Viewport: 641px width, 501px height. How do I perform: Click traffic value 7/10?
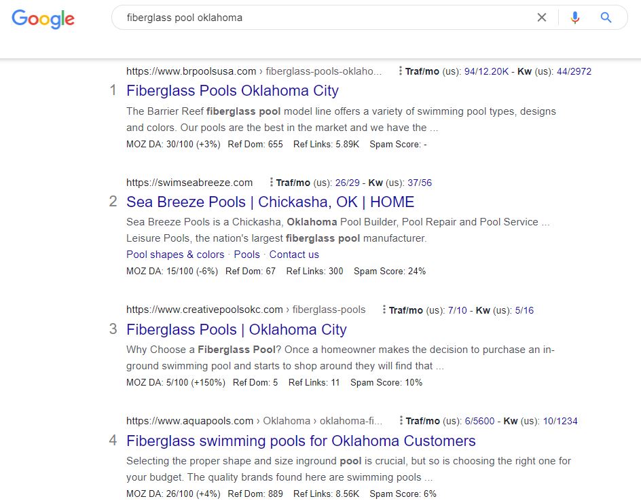458,310
